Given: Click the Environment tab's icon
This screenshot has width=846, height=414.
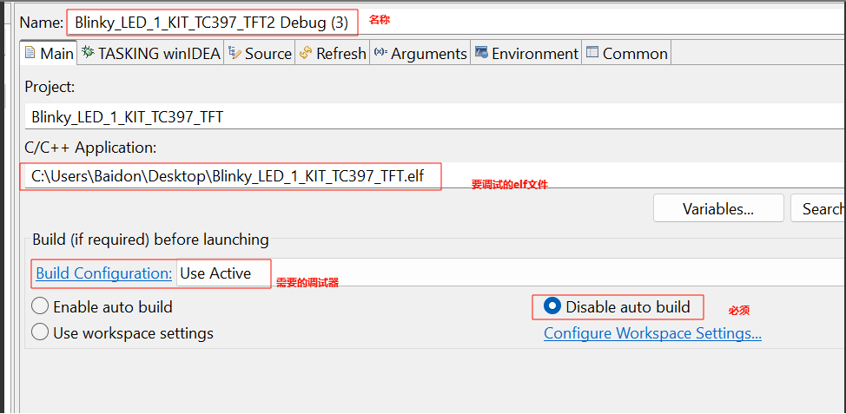Looking at the screenshot, I should [481, 53].
